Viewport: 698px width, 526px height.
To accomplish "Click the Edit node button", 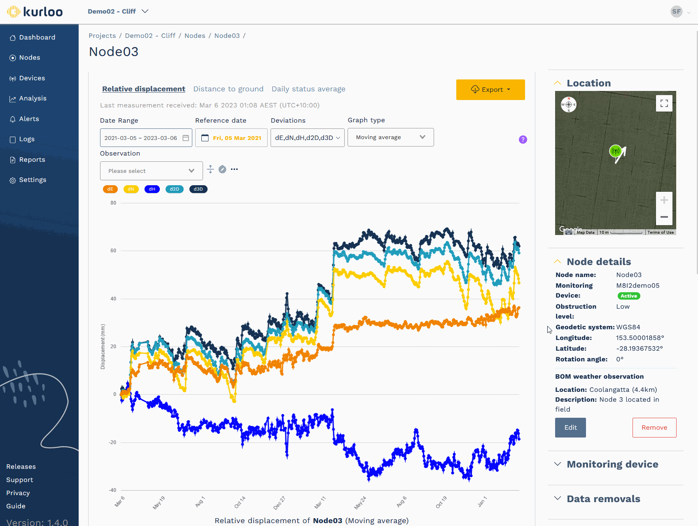I will point(570,428).
